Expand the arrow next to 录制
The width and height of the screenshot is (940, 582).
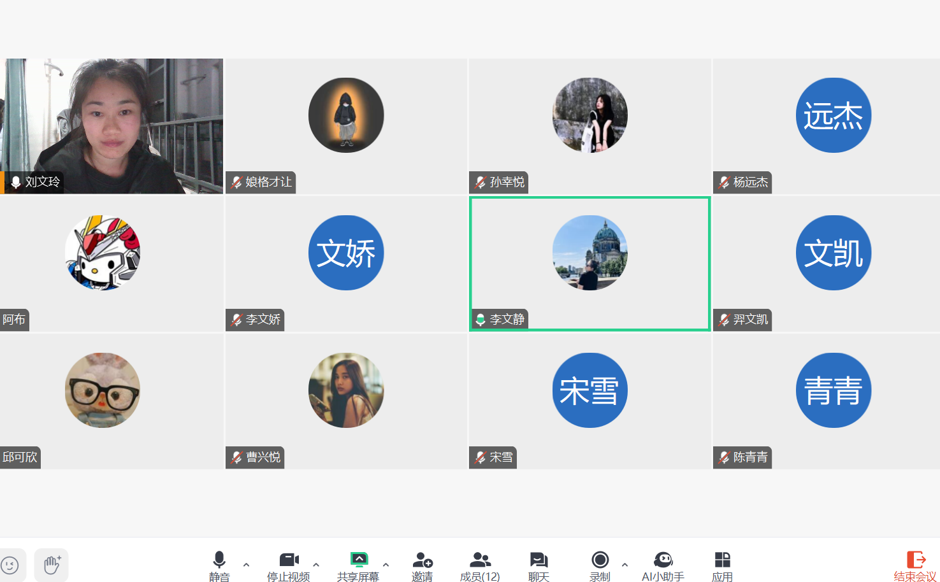[625, 564]
